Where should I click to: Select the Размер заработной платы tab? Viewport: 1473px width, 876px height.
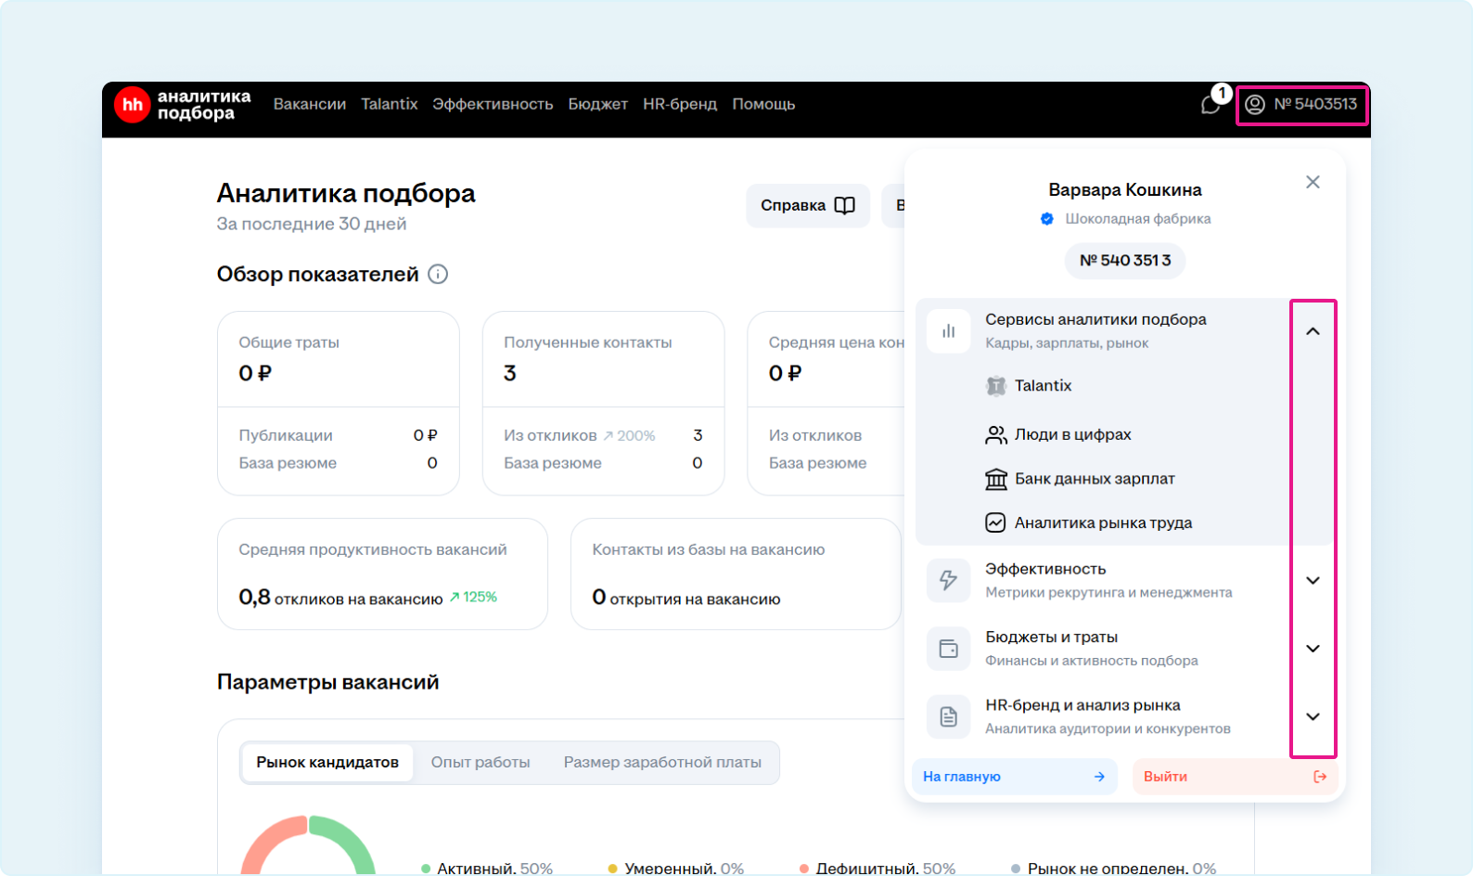[x=662, y=763]
